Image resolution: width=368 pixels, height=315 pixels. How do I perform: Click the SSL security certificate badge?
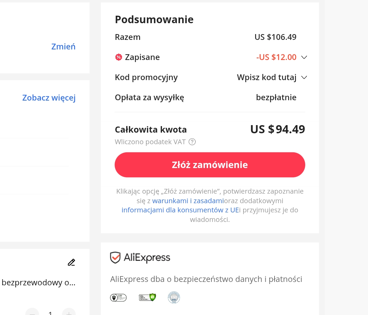pyautogui.click(x=147, y=297)
